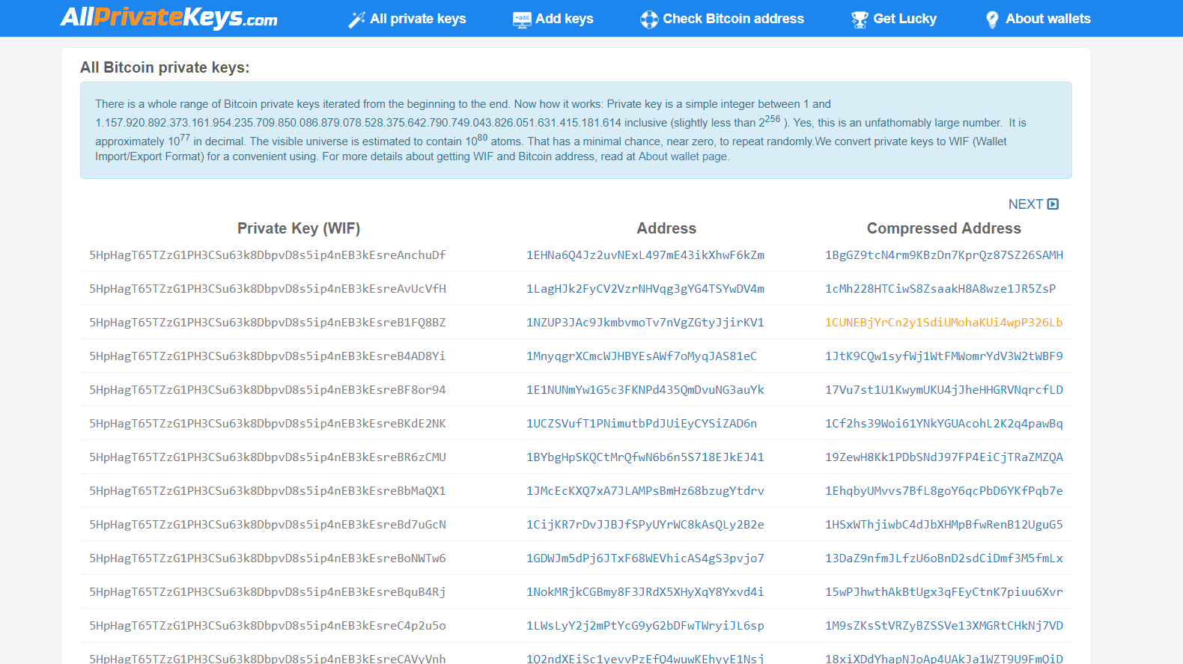Open compressed address 1JtK9CQw1syfWj1WtFMWomrYdV3W2tWBF9

coord(944,356)
